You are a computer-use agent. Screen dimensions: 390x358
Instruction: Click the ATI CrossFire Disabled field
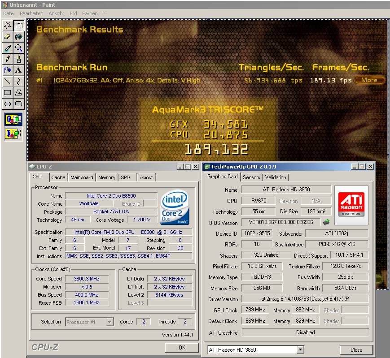pyautogui.click(x=306, y=332)
